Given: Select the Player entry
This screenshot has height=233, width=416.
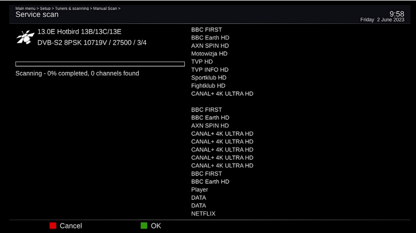Looking at the screenshot, I should (x=199, y=190).
